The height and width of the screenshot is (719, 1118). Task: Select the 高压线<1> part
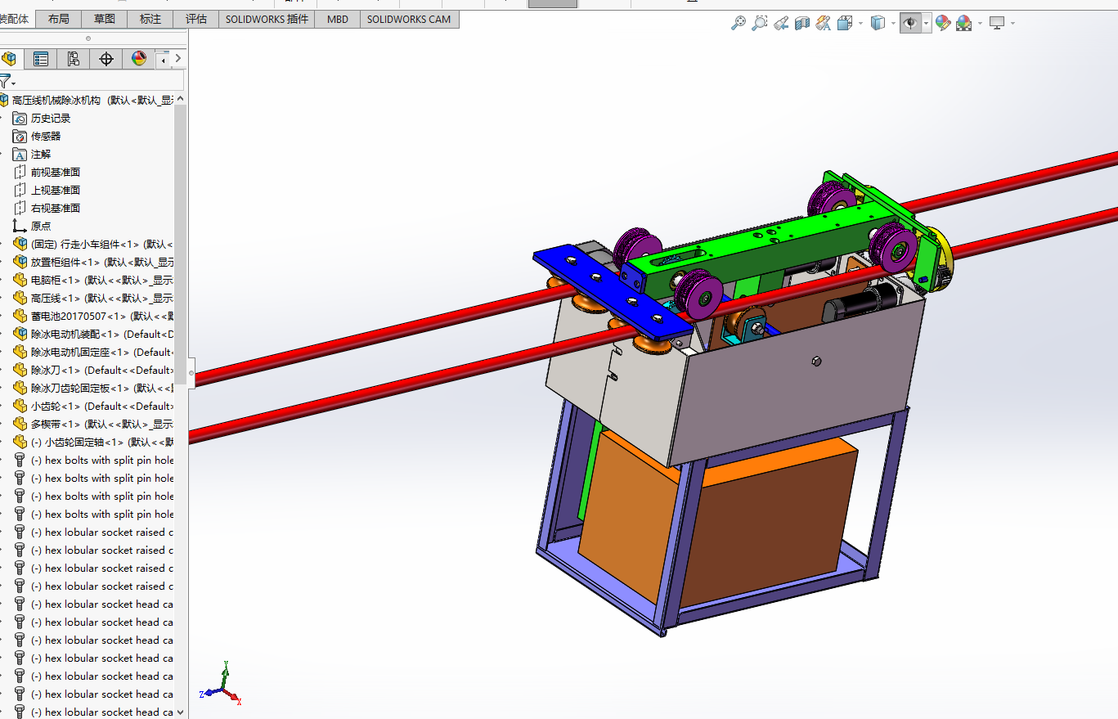pos(93,298)
